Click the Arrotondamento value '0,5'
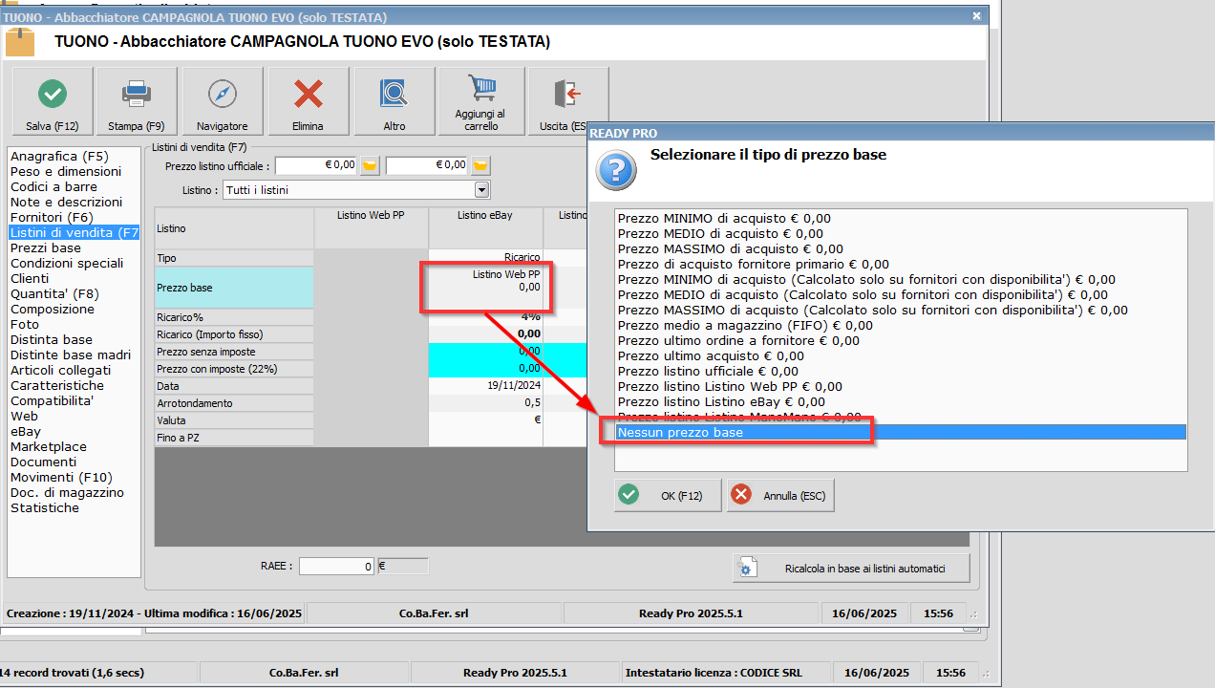The height and width of the screenshot is (688, 1215). (x=485, y=402)
